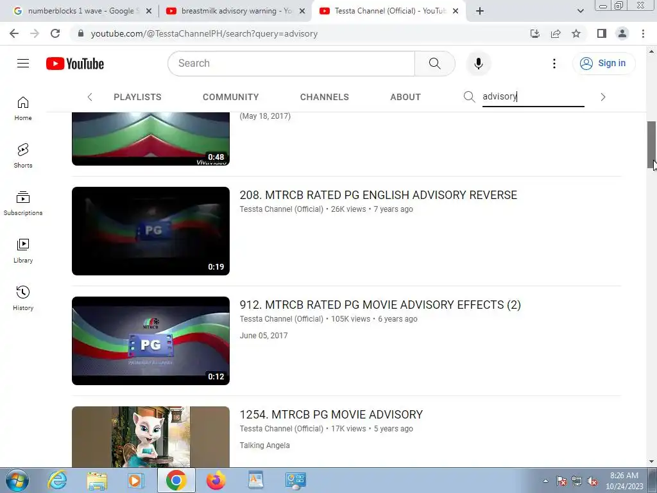Open '1254. MTRCB PG MOVIE ADVISORY' title
The height and width of the screenshot is (493, 657).
pyautogui.click(x=331, y=415)
